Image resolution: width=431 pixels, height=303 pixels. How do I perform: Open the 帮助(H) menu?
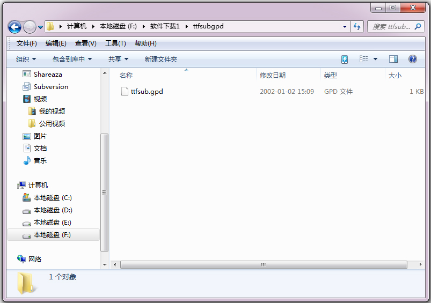pos(145,43)
